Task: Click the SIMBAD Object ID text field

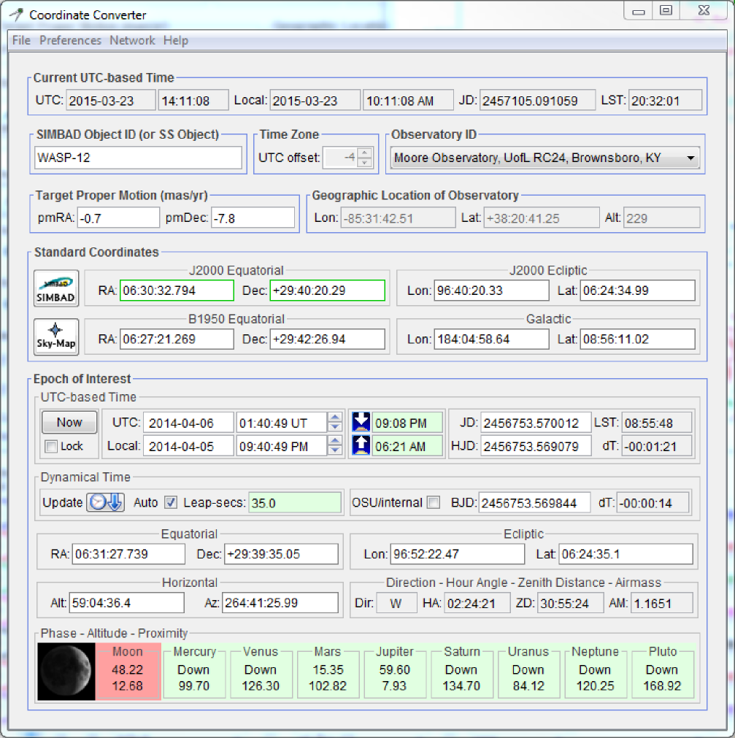Action: tap(138, 158)
